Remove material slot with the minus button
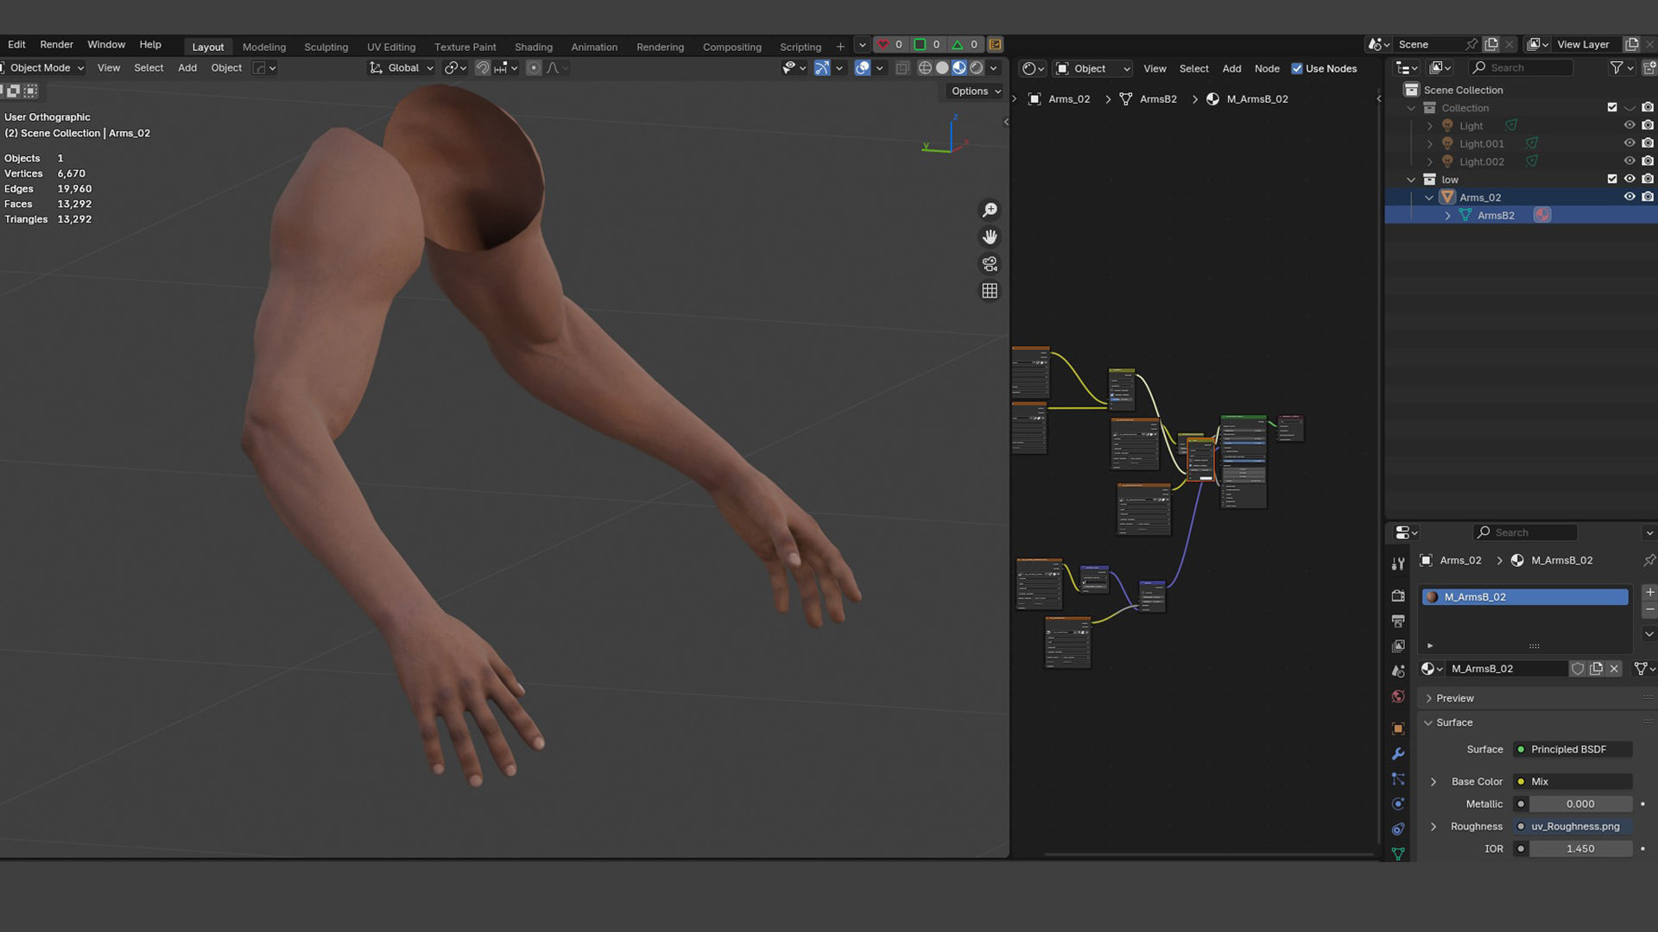This screenshot has height=932, width=1658. point(1649,609)
